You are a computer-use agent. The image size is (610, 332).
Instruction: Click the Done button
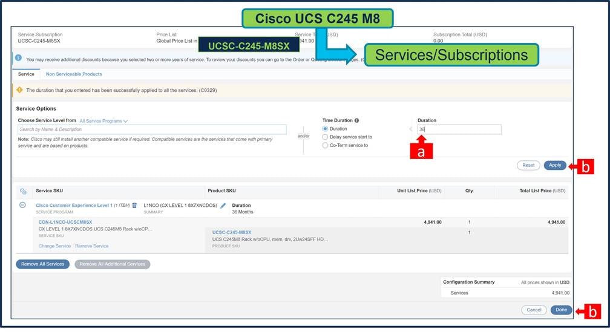click(561, 310)
